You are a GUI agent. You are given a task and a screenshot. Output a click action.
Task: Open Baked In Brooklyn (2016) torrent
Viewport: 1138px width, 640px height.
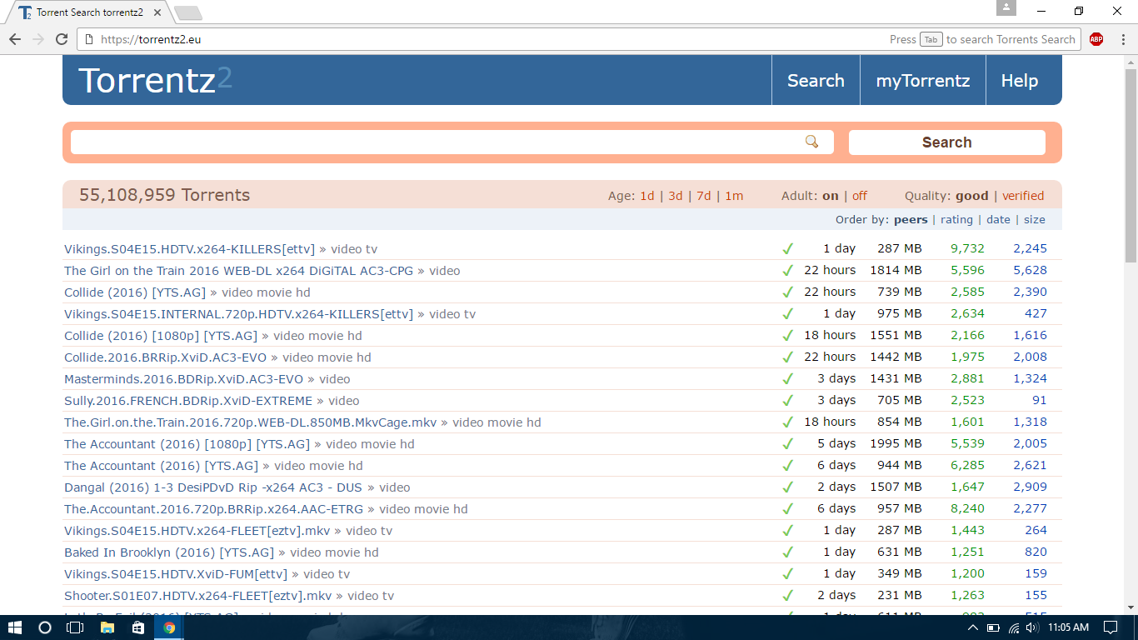[x=169, y=552]
